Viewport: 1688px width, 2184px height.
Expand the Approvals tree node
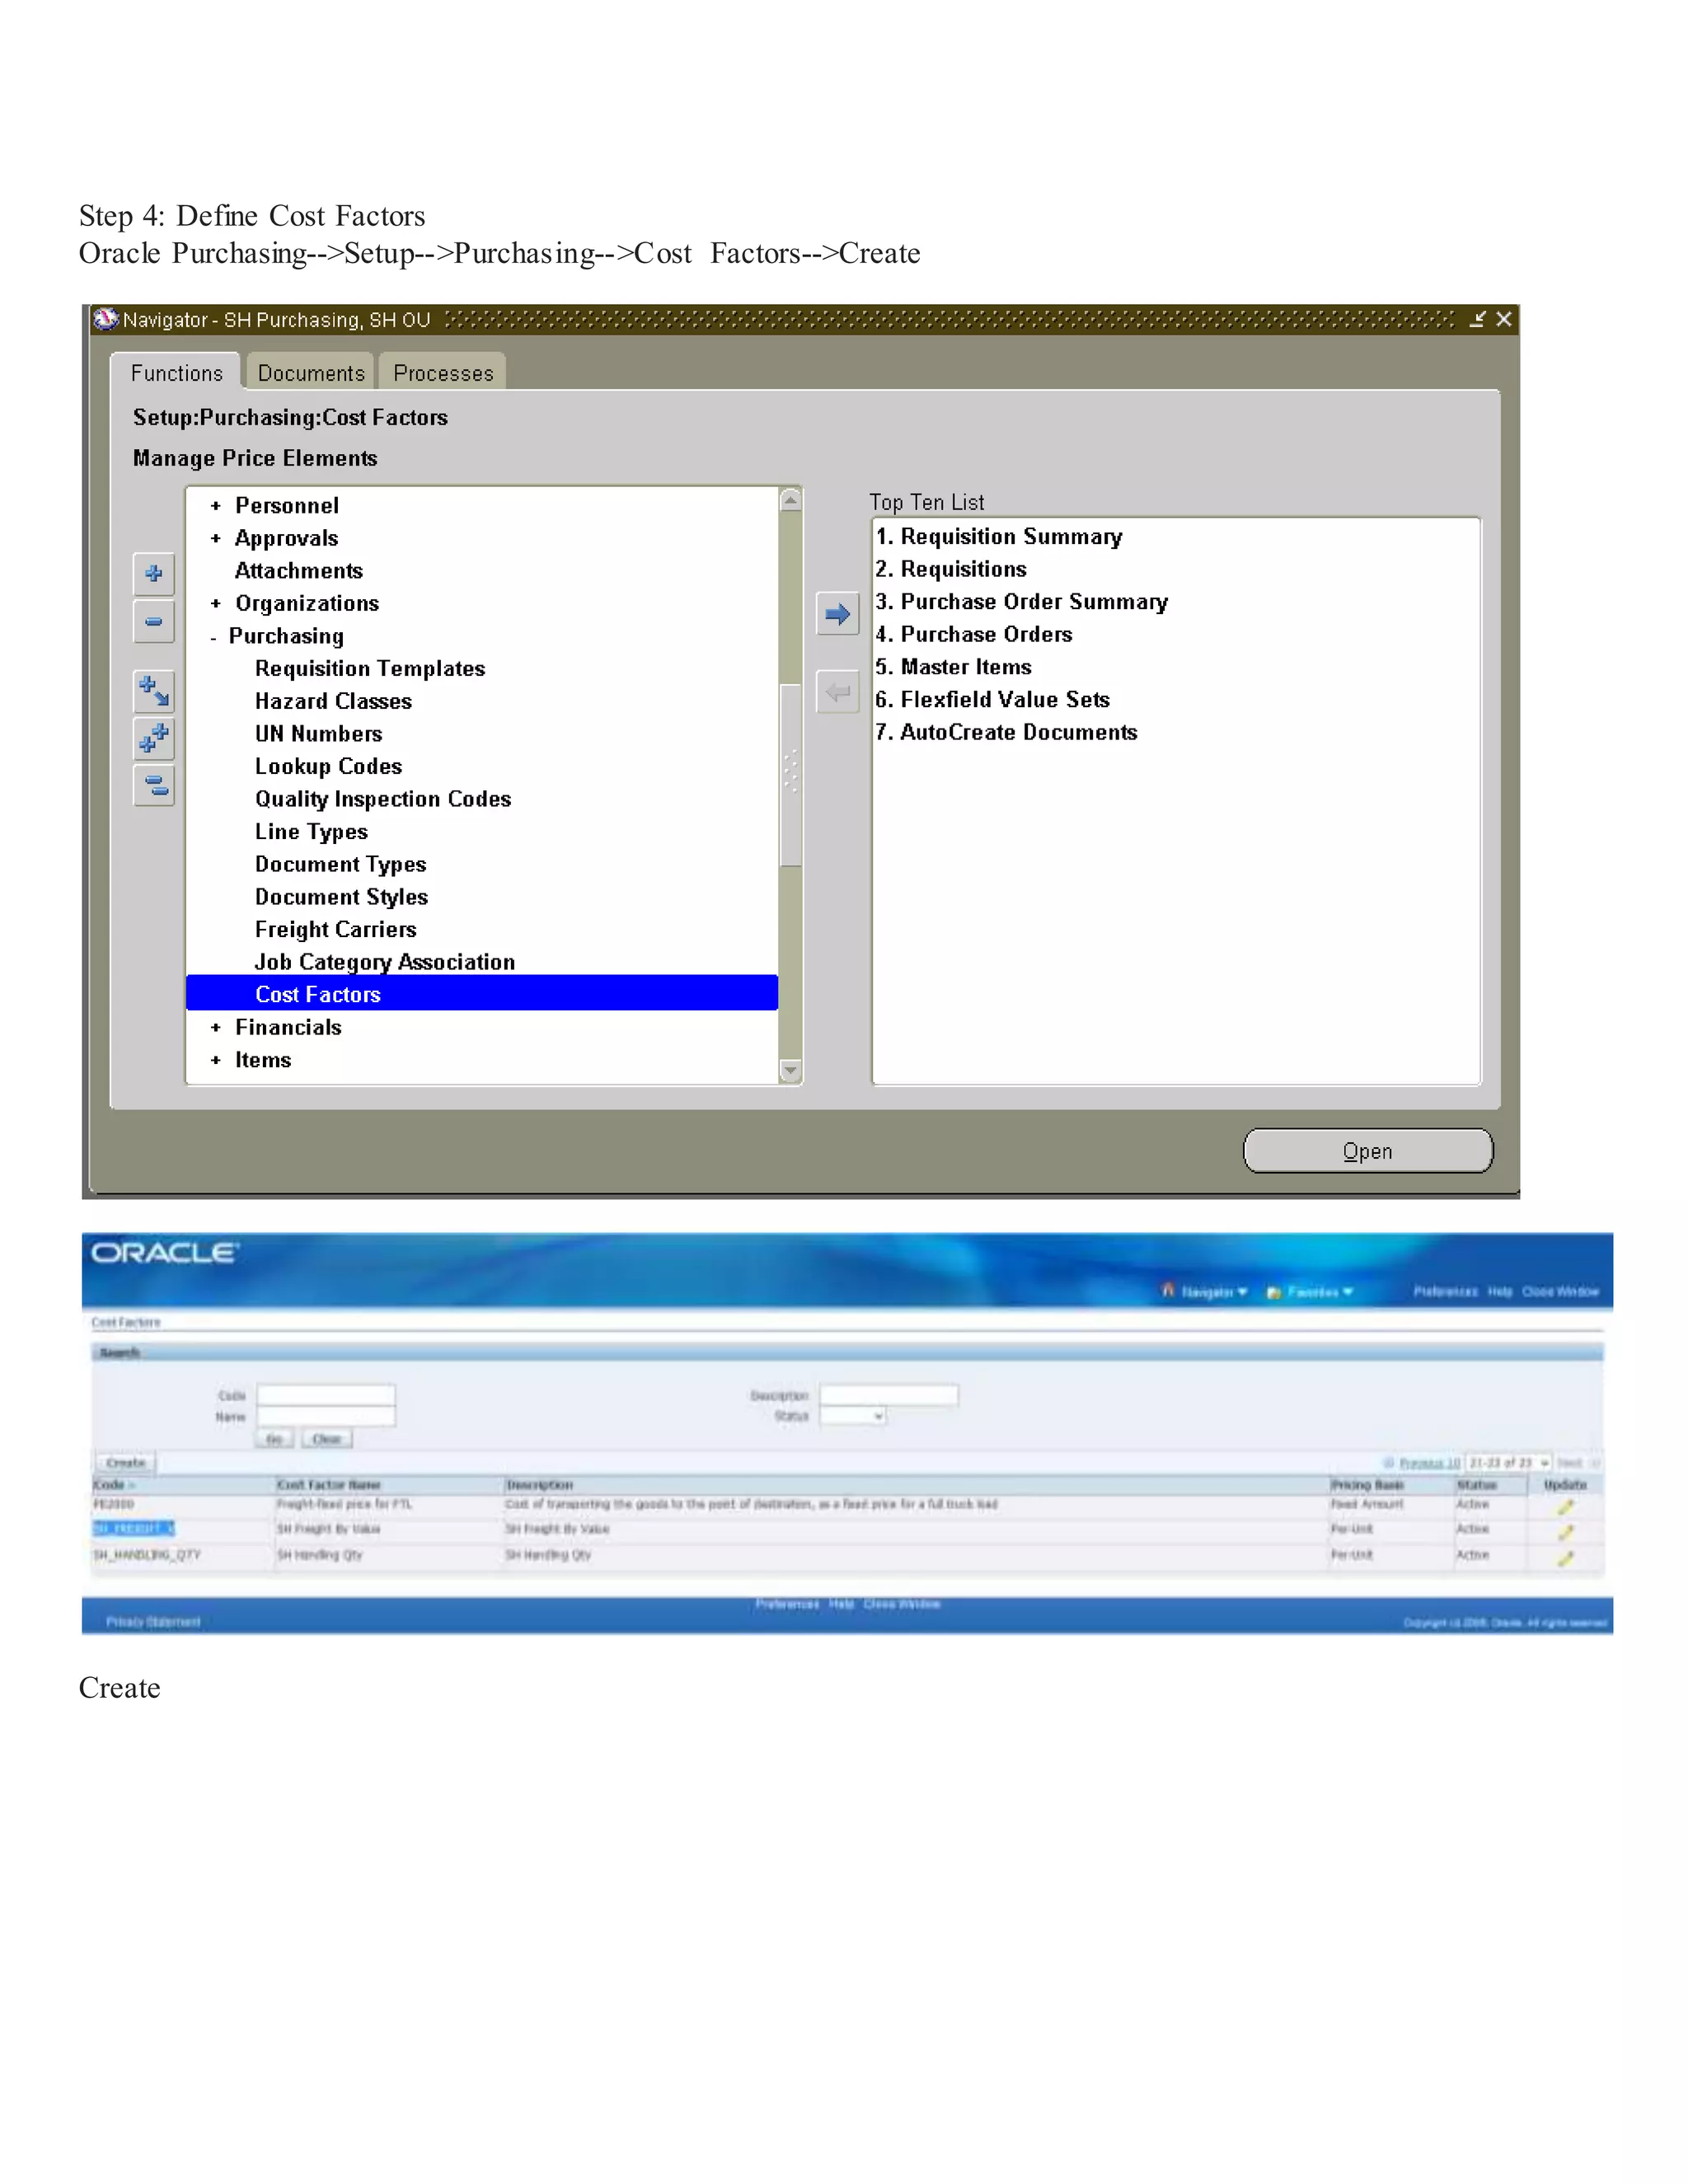(x=216, y=539)
